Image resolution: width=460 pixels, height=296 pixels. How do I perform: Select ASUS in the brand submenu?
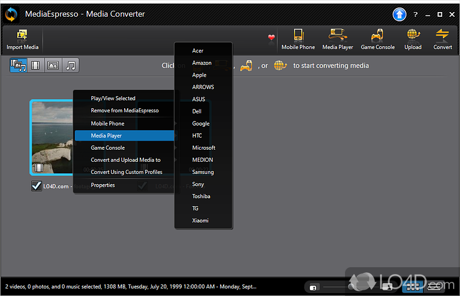click(204, 99)
